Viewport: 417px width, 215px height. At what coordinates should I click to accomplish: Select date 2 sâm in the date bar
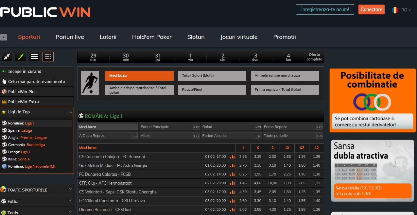223,57
